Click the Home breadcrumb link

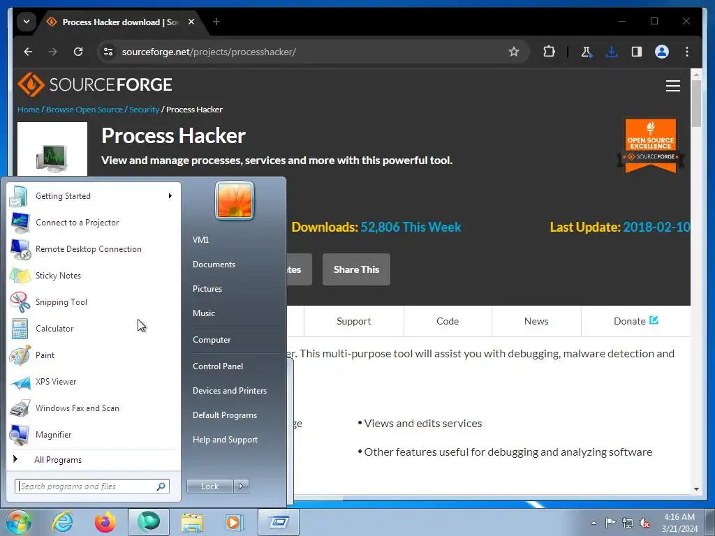click(28, 110)
